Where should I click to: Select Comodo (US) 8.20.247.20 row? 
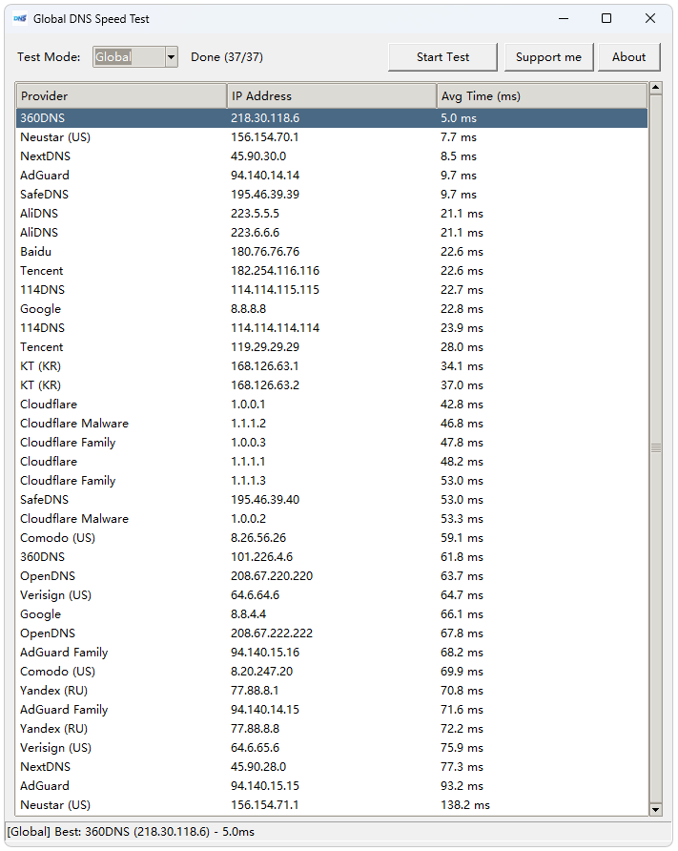coord(332,672)
